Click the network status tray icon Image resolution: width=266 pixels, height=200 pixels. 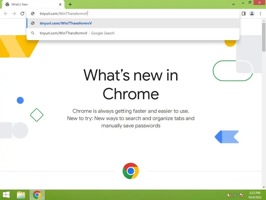click(235, 195)
